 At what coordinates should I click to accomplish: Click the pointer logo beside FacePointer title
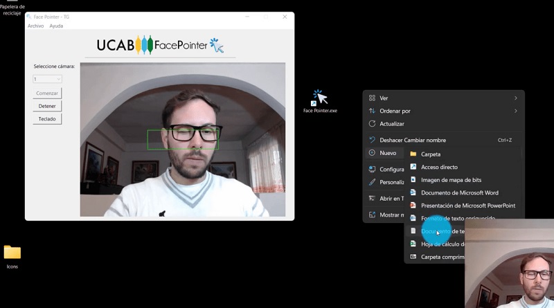217,45
